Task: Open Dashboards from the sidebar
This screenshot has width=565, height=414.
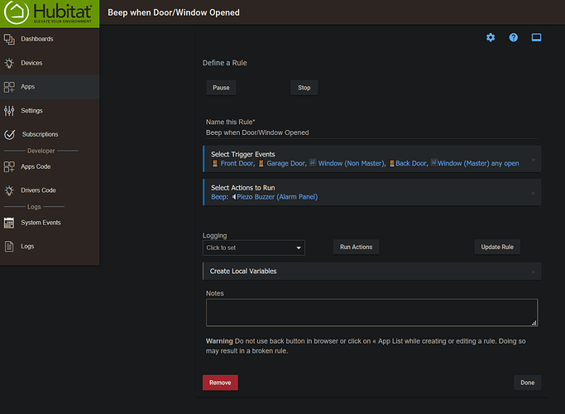Action: click(x=37, y=39)
